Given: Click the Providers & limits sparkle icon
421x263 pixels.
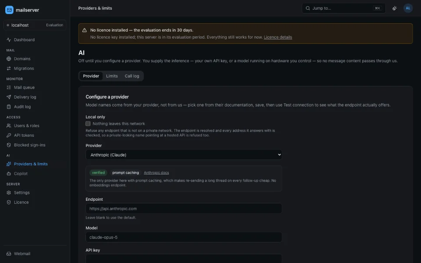Looking at the screenshot, I should click(x=9, y=164).
